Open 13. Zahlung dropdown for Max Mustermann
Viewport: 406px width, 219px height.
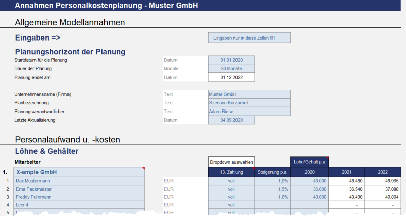pos(231,181)
